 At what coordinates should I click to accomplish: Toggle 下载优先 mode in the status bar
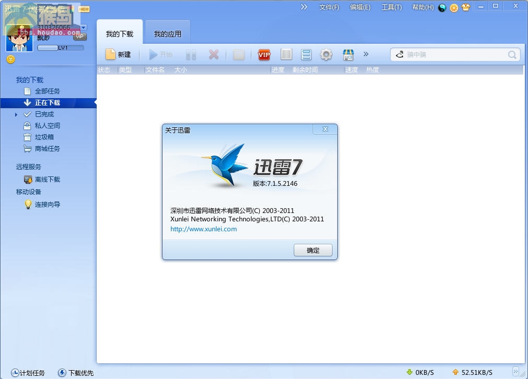tap(76, 373)
